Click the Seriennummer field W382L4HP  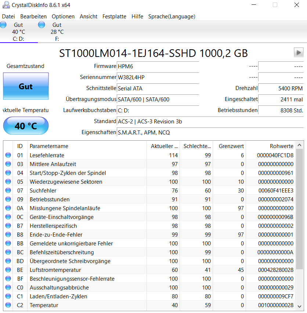point(158,77)
